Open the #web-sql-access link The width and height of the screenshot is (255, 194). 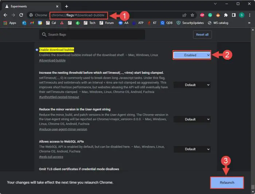point(51,157)
